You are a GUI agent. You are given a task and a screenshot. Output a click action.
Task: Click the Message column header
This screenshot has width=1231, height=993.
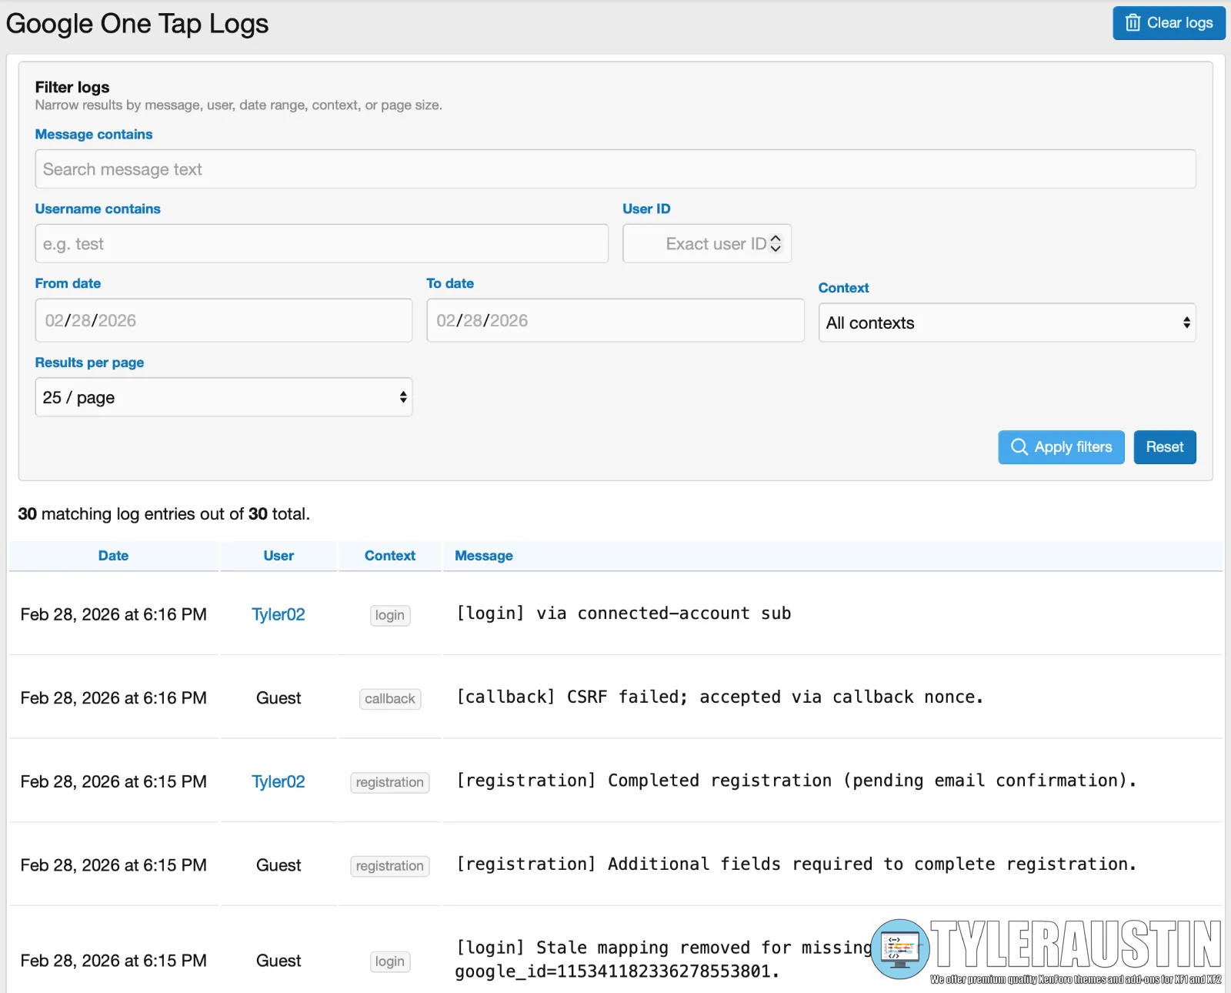483,556
